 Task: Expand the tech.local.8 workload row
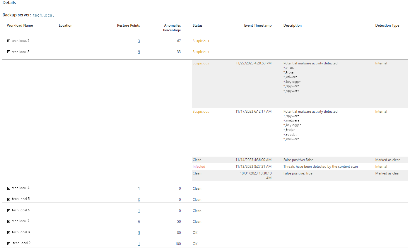tap(8, 232)
